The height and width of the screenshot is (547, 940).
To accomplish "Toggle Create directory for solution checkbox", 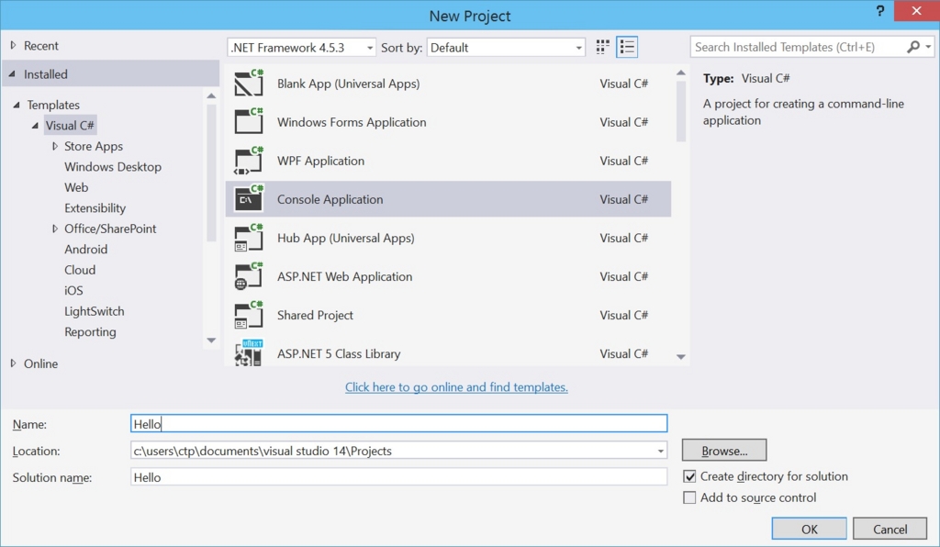I will pyautogui.click(x=689, y=476).
